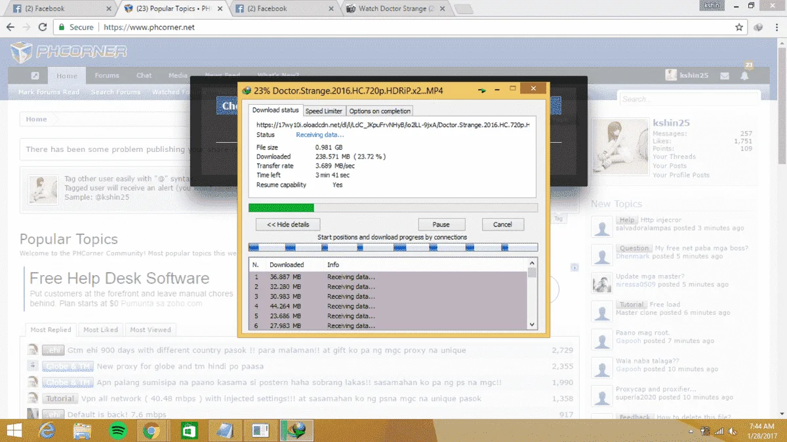Open the Forums menu in PHCorner navigation
The image size is (787, 442).
click(x=107, y=75)
